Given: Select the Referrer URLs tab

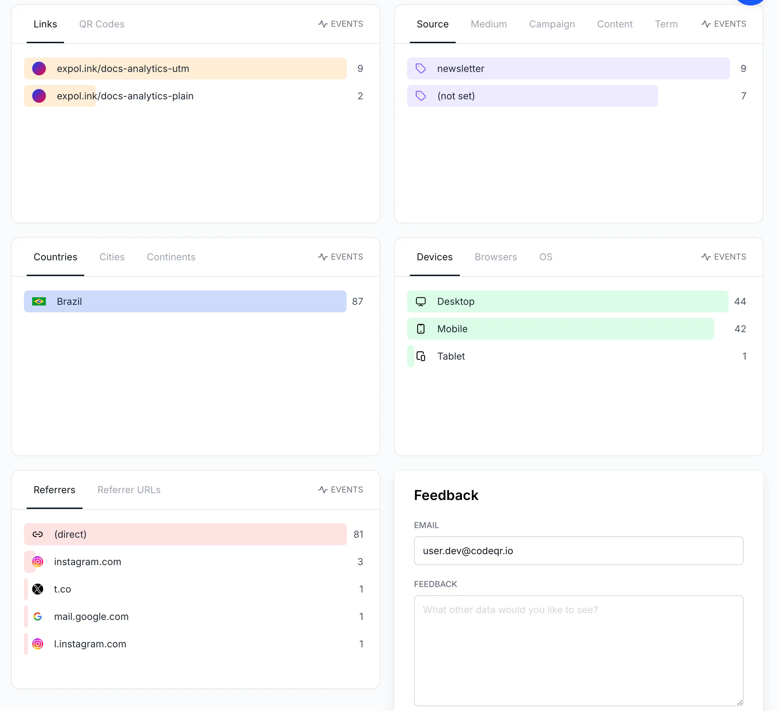Looking at the screenshot, I should click(x=129, y=490).
